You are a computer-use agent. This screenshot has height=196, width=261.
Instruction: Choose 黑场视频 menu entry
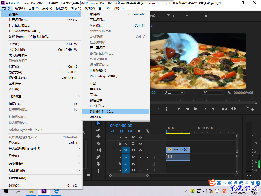(115, 89)
